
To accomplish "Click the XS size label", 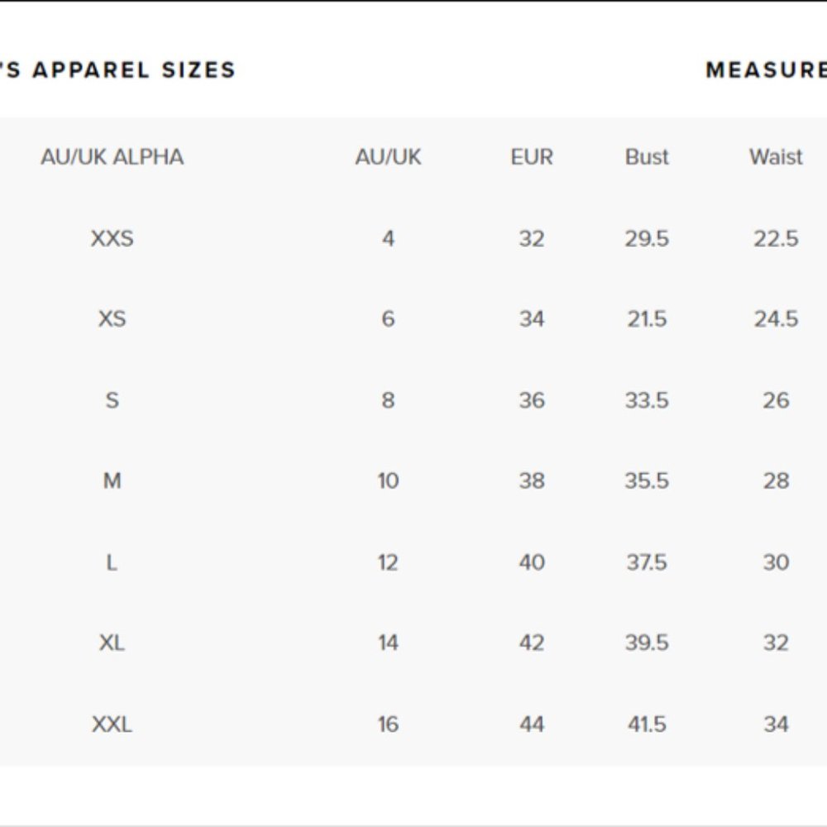I will pos(112,318).
